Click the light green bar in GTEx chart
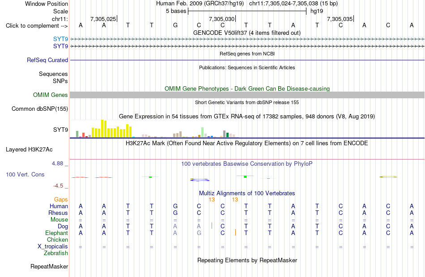 click(x=203, y=132)
